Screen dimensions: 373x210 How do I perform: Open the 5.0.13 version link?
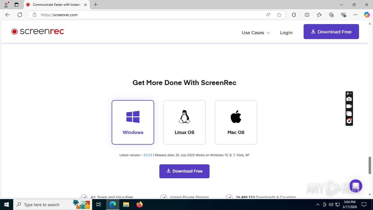pyautogui.click(x=148, y=155)
